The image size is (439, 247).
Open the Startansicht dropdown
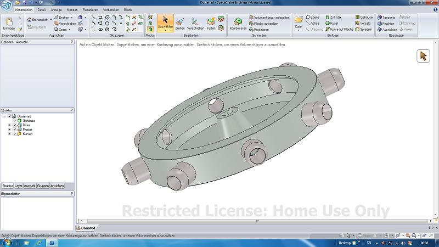[x=50, y=20]
